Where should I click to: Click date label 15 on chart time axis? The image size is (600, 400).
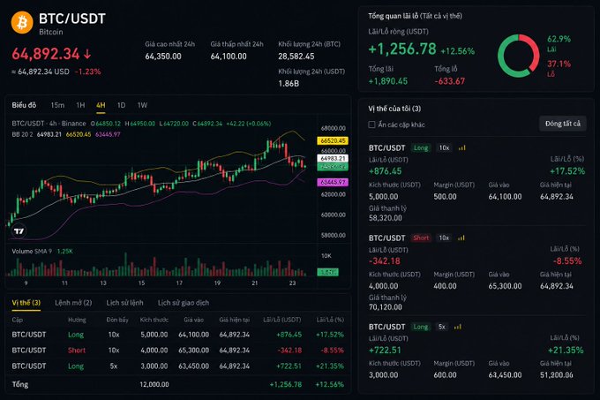pyautogui.click(x=141, y=283)
